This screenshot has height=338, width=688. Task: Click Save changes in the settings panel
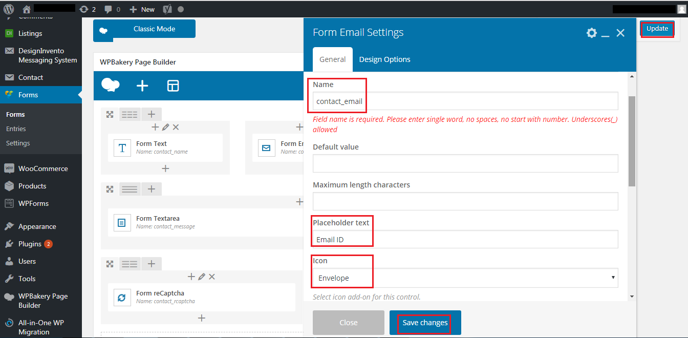(425, 323)
